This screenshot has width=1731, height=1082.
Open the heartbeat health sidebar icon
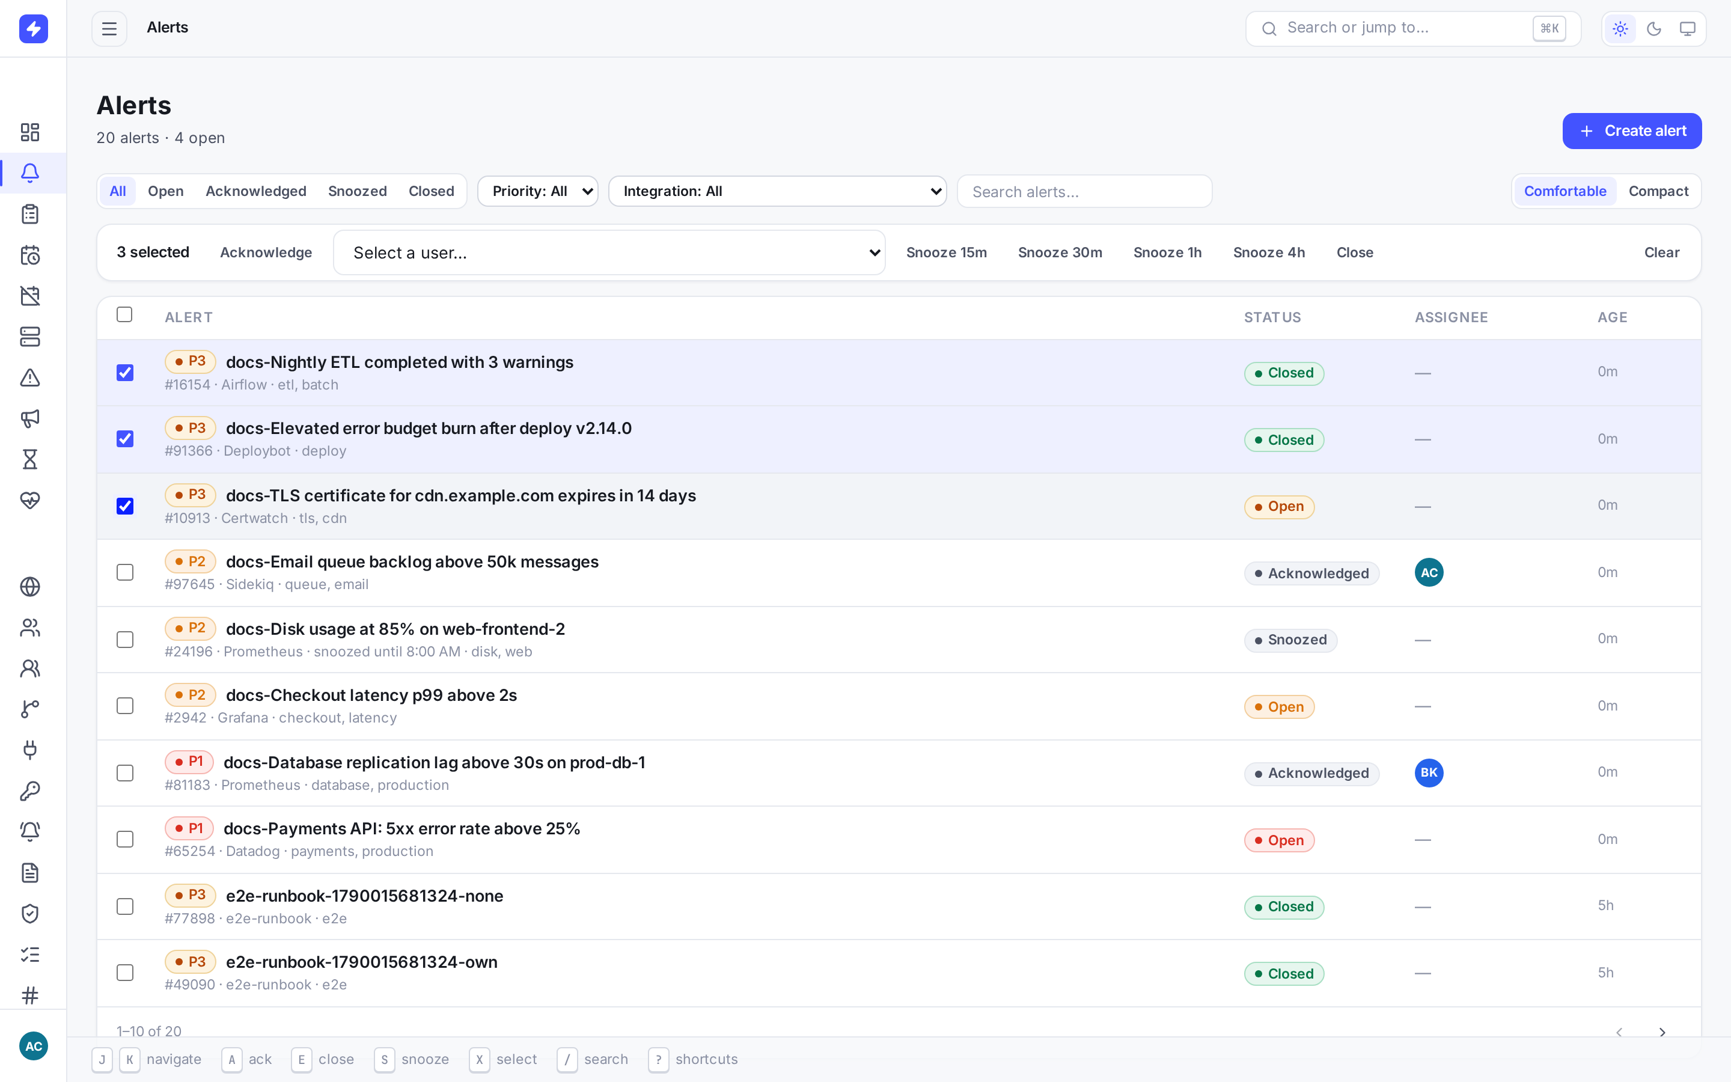click(30, 500)
